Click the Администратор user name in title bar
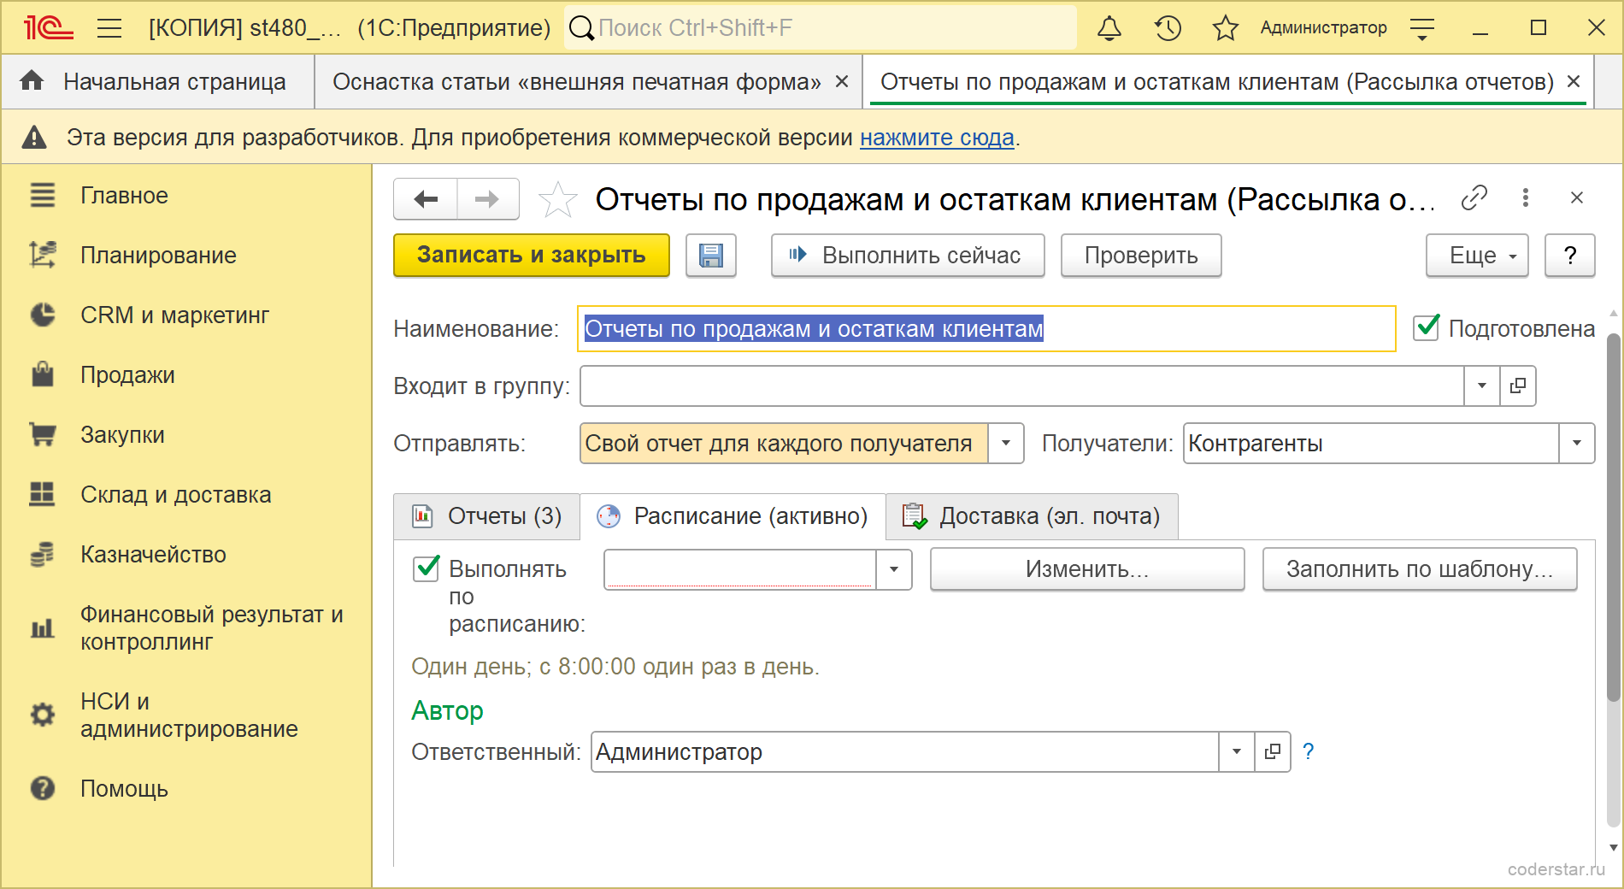 tap(1323, 28)
